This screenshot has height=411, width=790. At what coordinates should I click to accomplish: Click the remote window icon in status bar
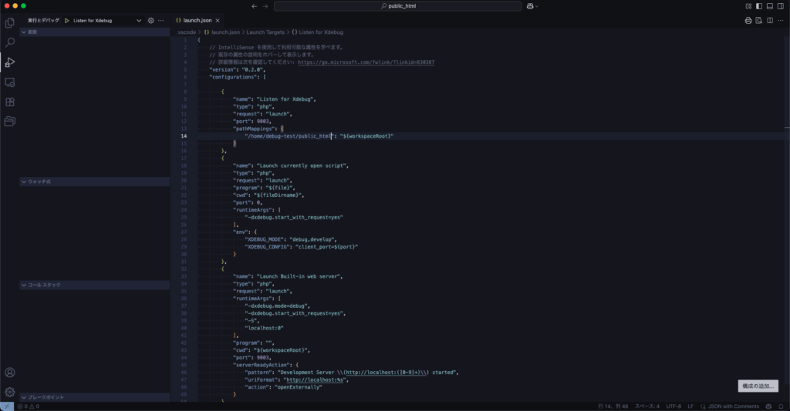[x=6, y=406]
